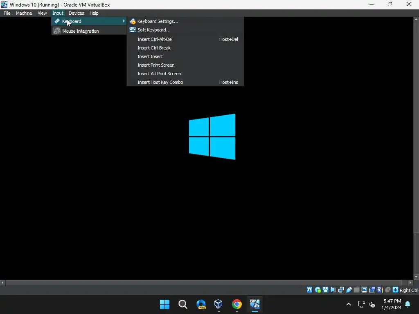Click the mouse integration status icon
This screenshot has width=419, height=314.
tap(388, 290)
